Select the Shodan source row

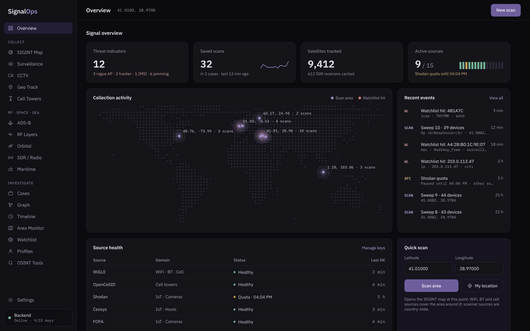click(x=239, y=297)
